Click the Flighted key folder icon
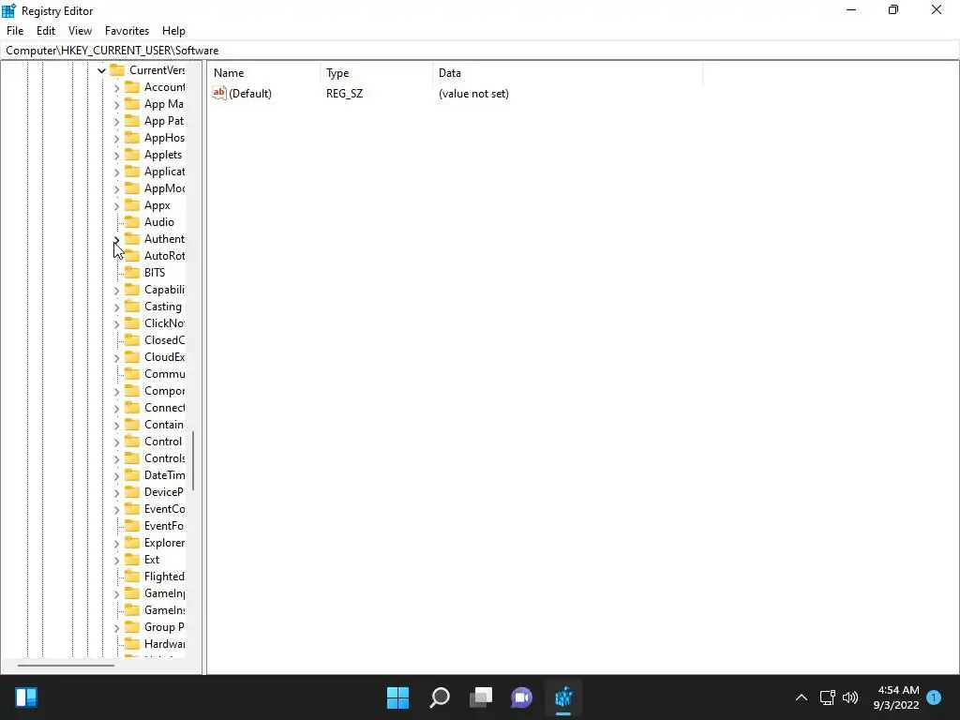Screen dimensions: 960x720 pos(132,577)
